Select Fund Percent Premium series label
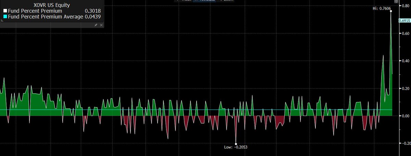 (x=35, y=11)
